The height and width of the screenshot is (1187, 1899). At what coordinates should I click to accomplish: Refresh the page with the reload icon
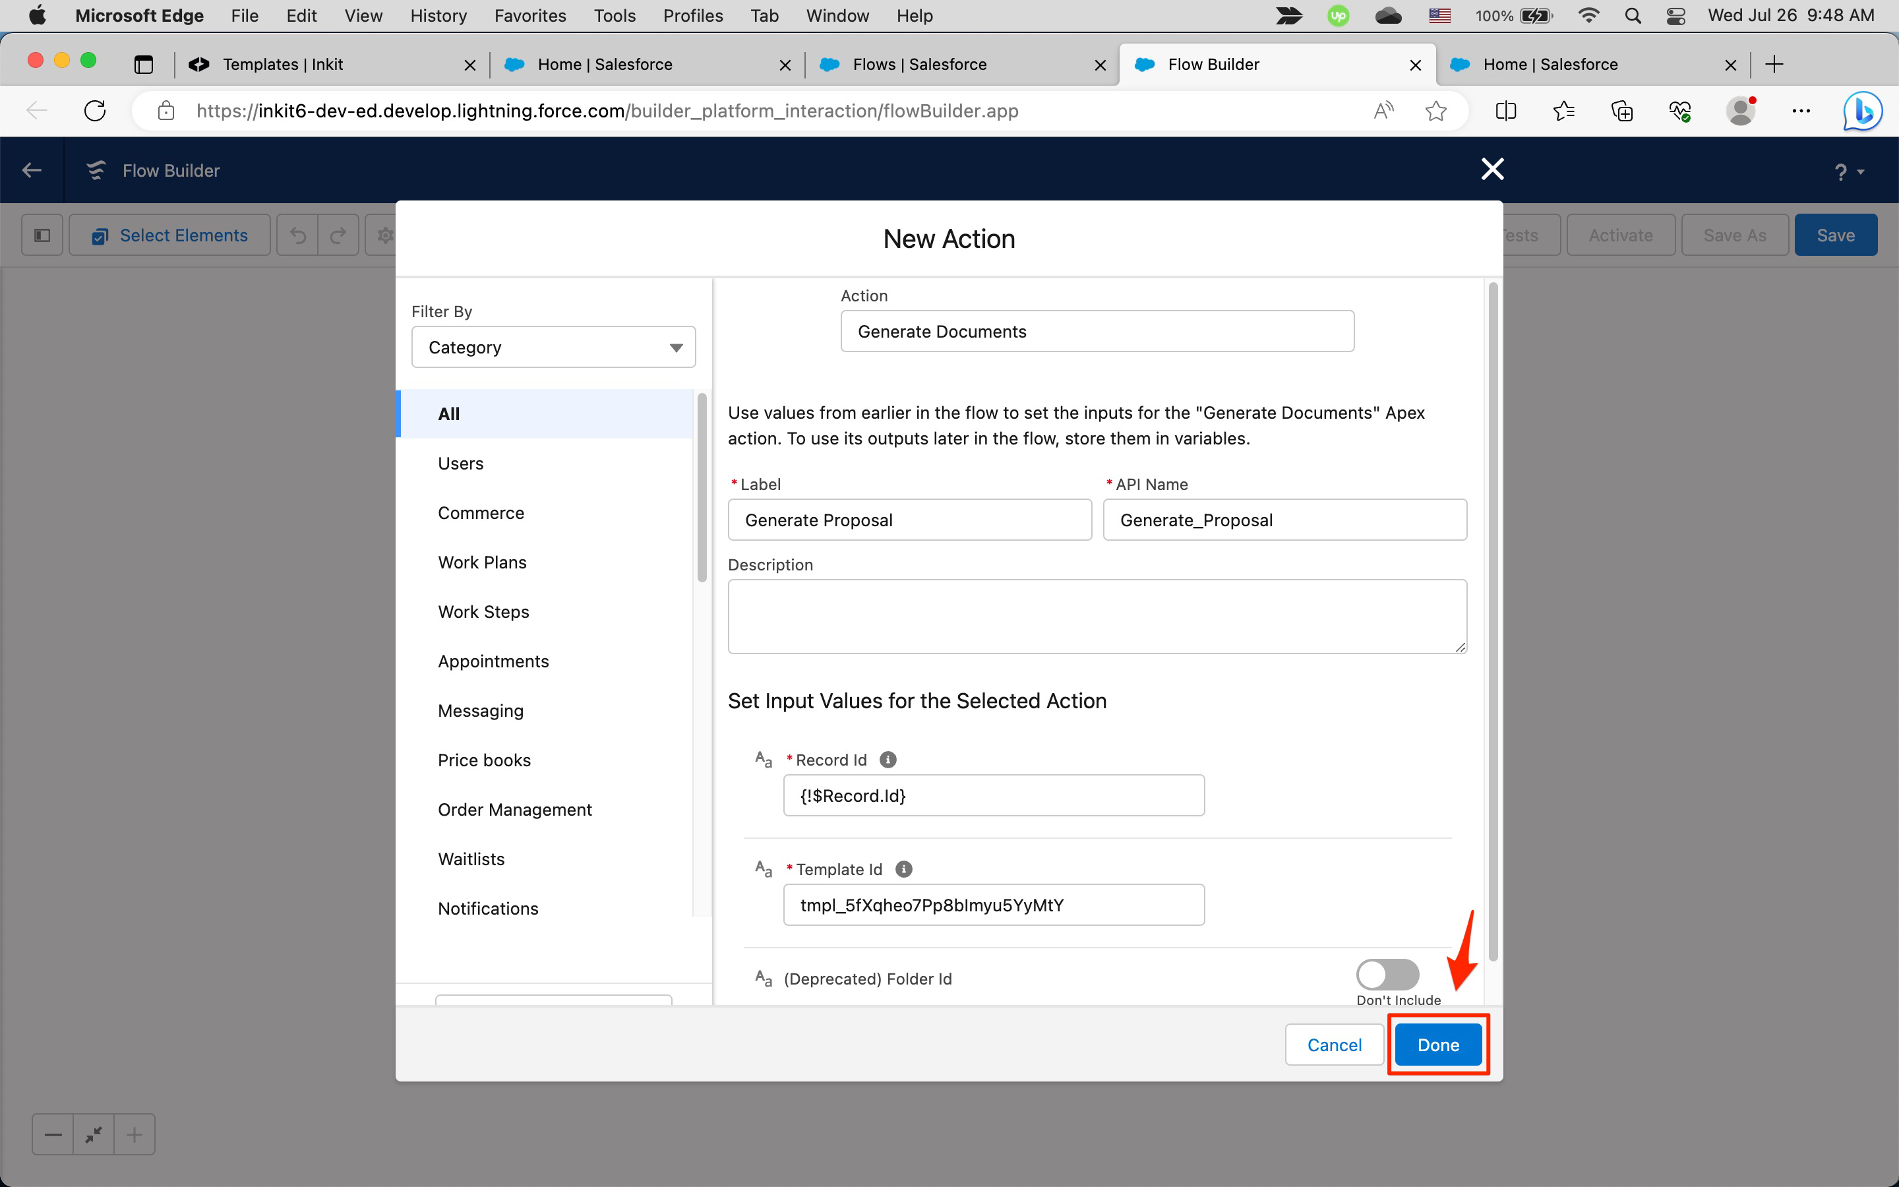tap(95, 111)
